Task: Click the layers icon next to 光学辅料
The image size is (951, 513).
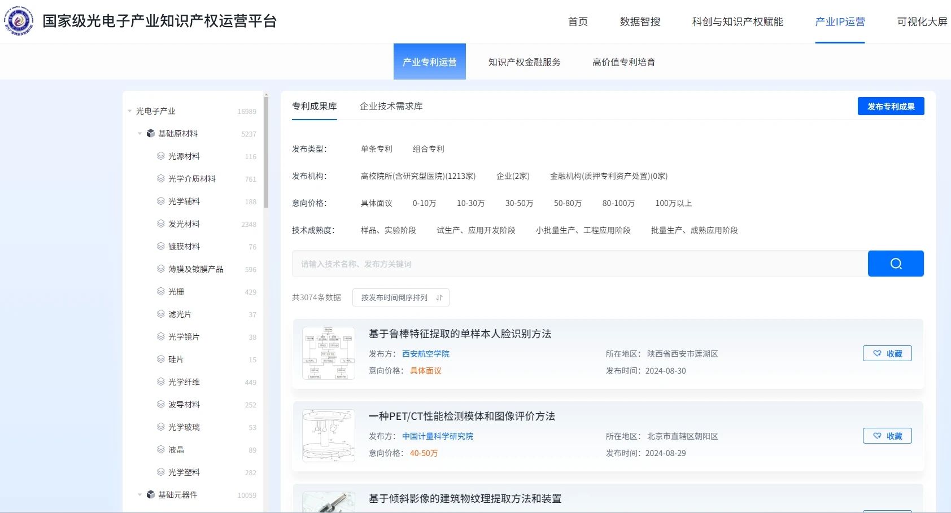Action: pyautogui.click(x=161, y=201)
